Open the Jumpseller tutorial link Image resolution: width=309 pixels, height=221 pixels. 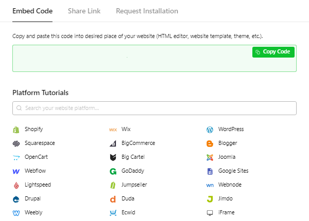tap(135, 185)
